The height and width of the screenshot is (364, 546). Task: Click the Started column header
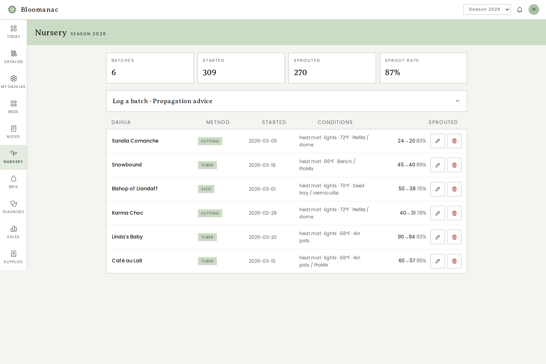click(x=274, y=122)
